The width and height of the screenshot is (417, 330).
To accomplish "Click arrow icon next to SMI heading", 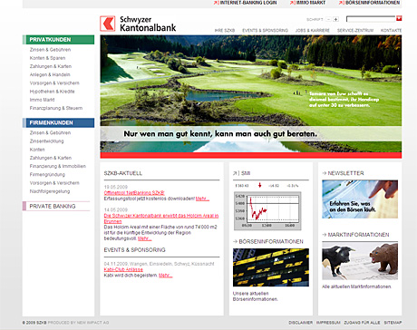I will click(236, 173).
